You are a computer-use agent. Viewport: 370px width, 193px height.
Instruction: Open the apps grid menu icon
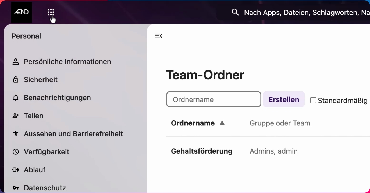51,12
